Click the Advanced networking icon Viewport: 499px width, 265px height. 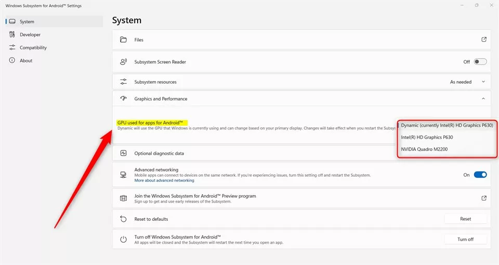[124, 175]
